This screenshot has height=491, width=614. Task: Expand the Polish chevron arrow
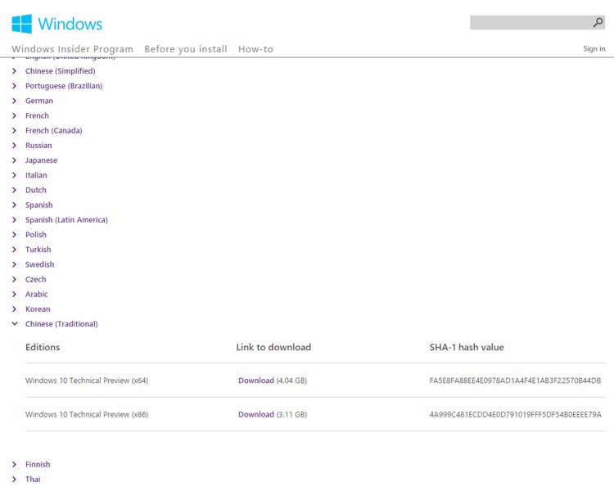[15, 235]
